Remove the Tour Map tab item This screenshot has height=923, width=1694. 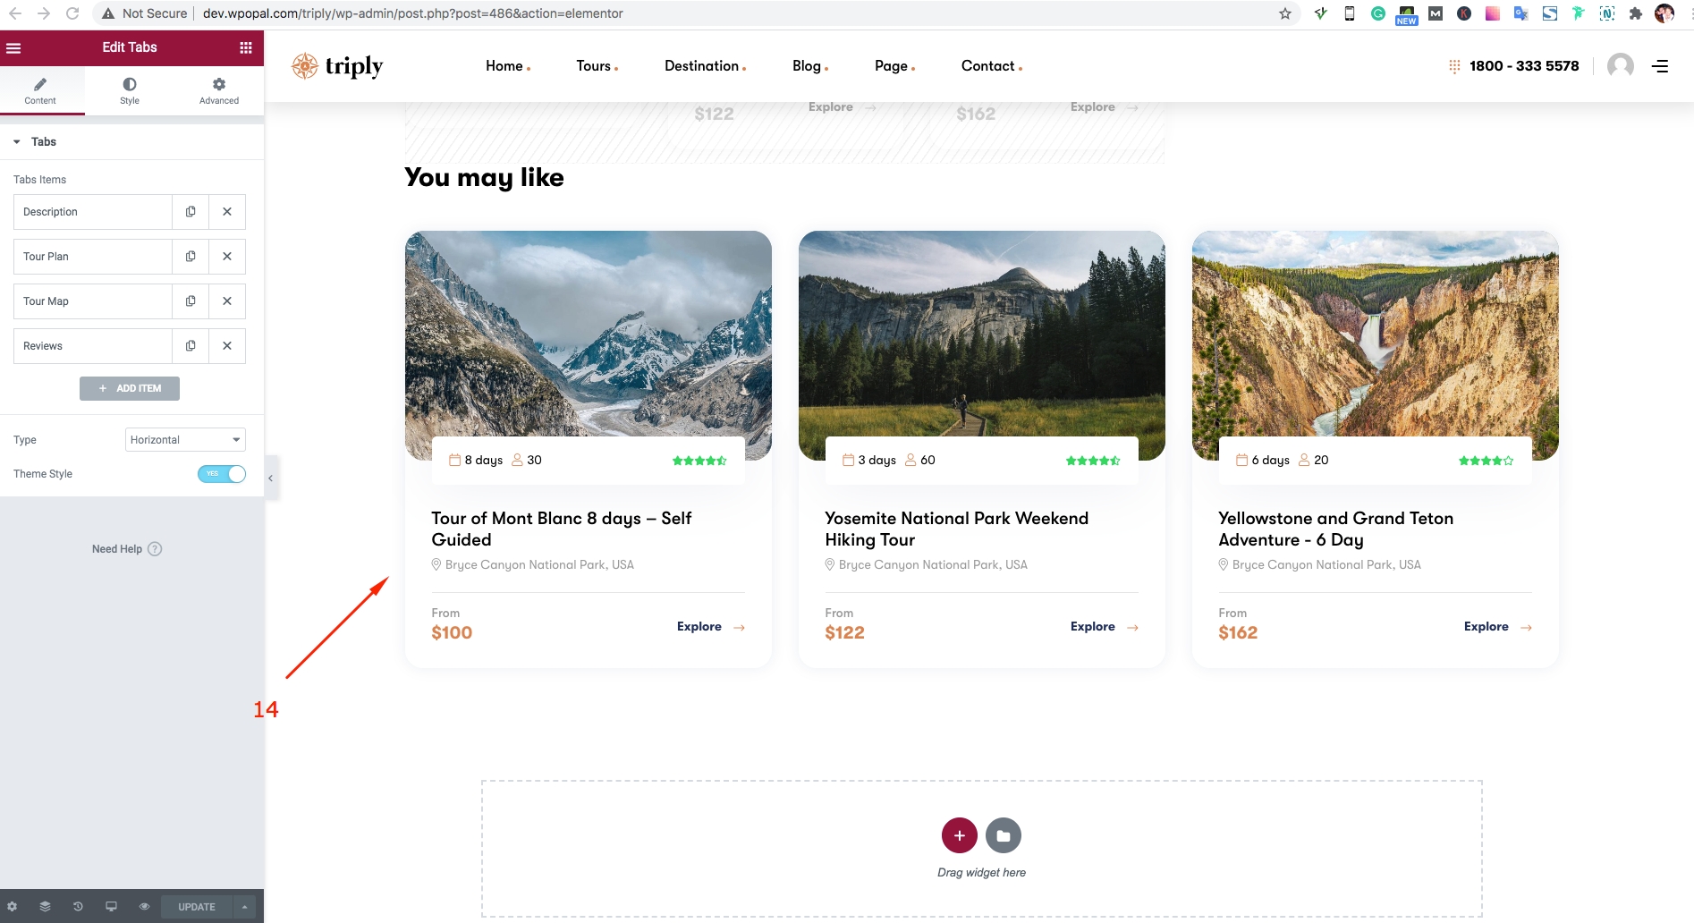point(227,301)
